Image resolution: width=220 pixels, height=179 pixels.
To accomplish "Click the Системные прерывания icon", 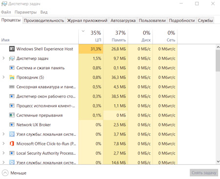I will tap(12, 115).
